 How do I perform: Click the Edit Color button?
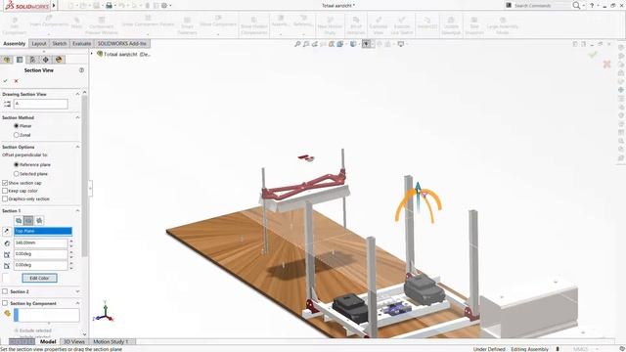pyautogui.click(x=39, y=278)
